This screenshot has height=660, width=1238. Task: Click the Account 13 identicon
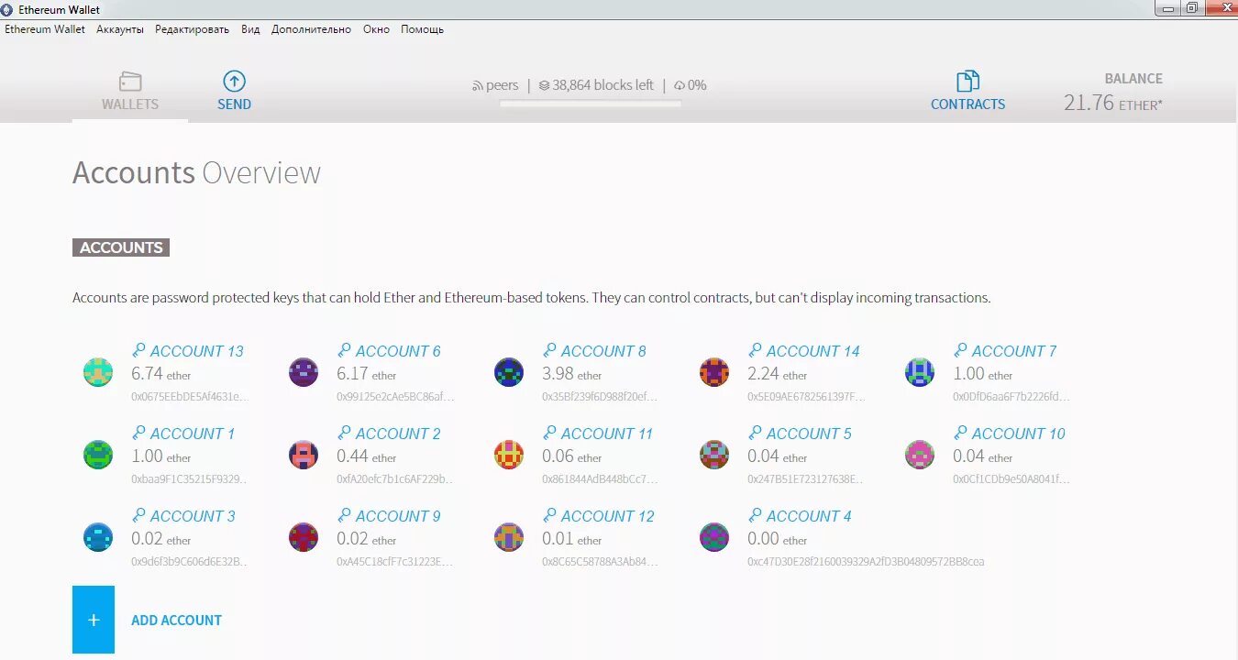coord(98,372)
